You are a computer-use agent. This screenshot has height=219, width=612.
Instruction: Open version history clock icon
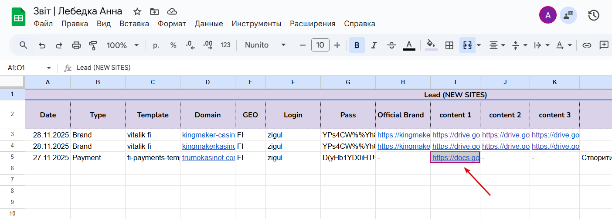593,16
